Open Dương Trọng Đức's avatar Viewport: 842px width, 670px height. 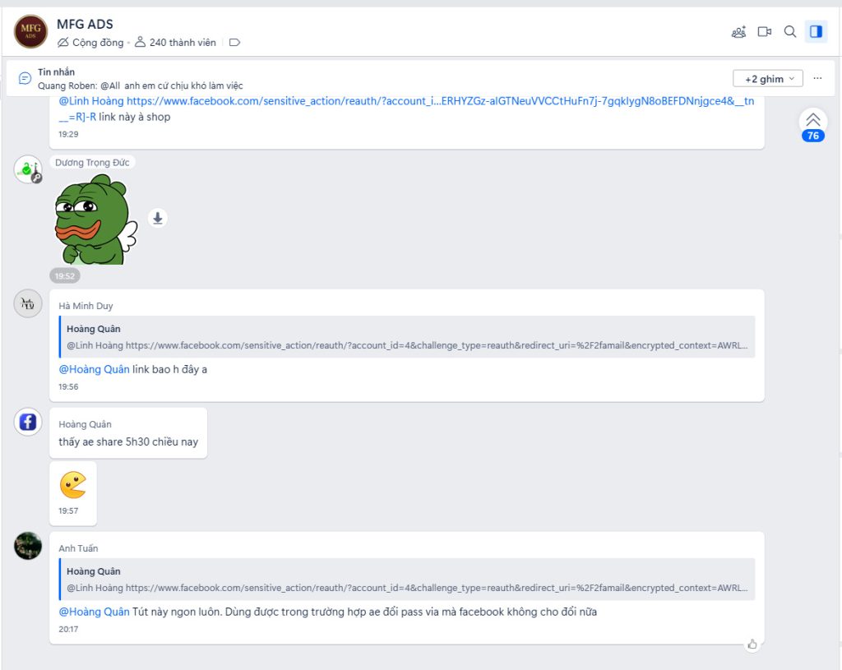pyautogui.click(x=28, y=169)
